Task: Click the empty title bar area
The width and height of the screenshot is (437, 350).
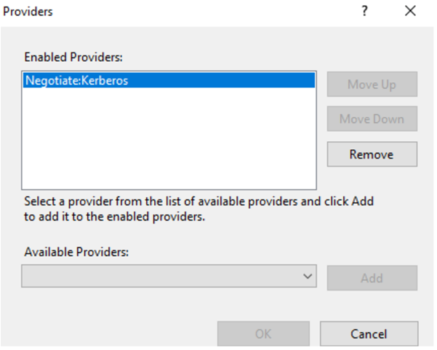Action: [x=204, y=12]
